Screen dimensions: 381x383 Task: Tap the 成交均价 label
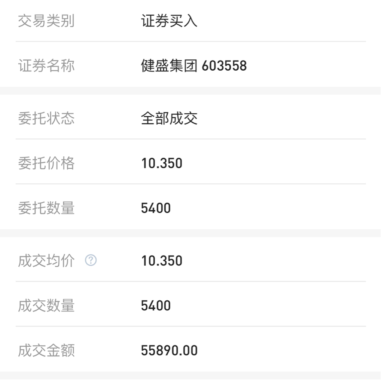click(x=46, y=261)
